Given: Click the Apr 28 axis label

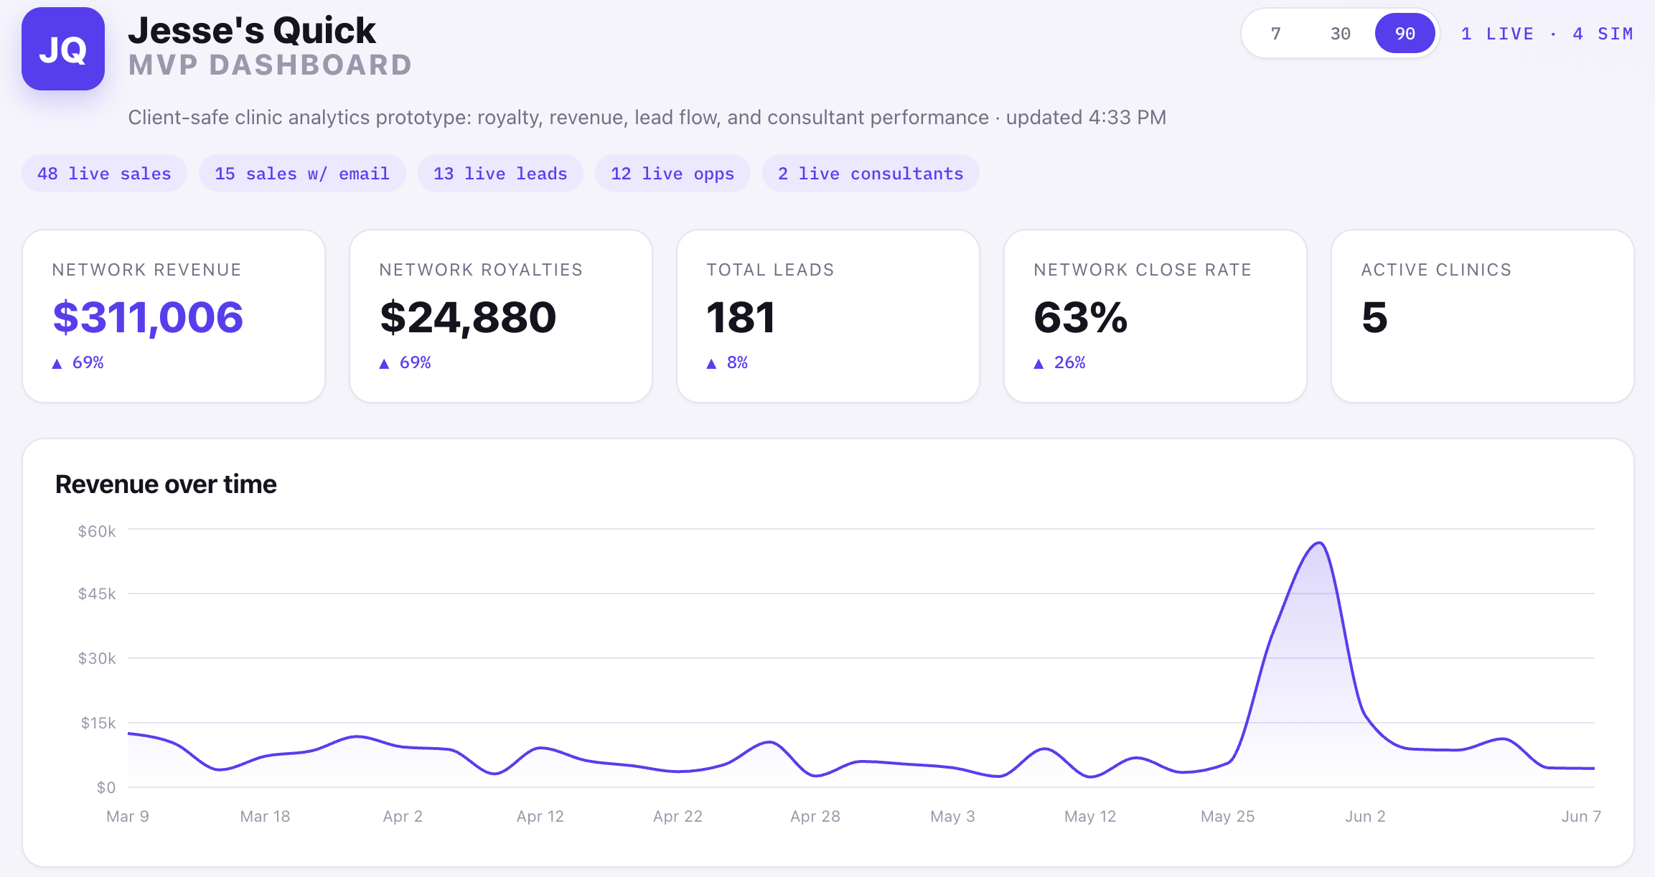Looking at the screenshot, I should pyautogui.click(x=815, y=816).
